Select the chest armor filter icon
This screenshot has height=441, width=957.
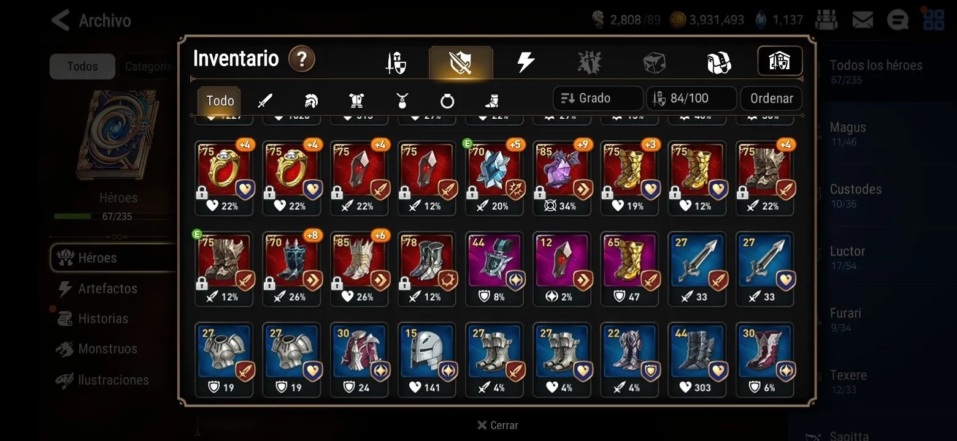(x=356, y=101)
